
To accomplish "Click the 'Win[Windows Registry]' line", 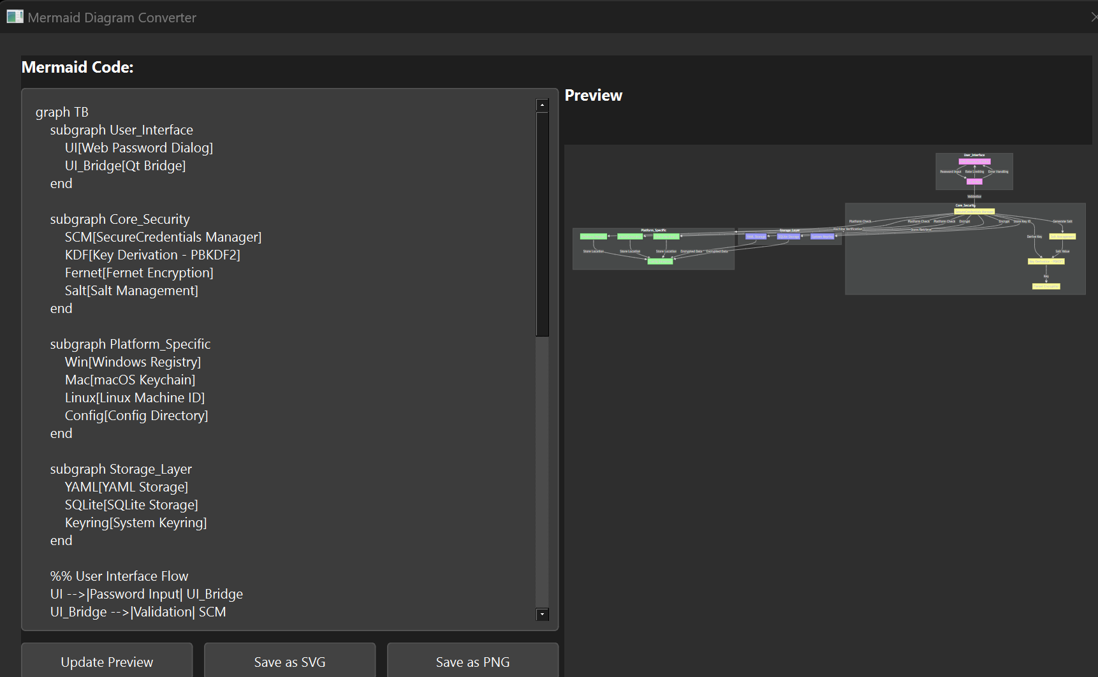I will click(x=133, y=362).
